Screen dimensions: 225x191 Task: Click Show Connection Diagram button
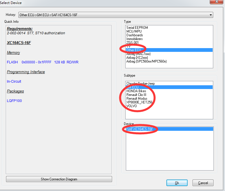[59, 179]
